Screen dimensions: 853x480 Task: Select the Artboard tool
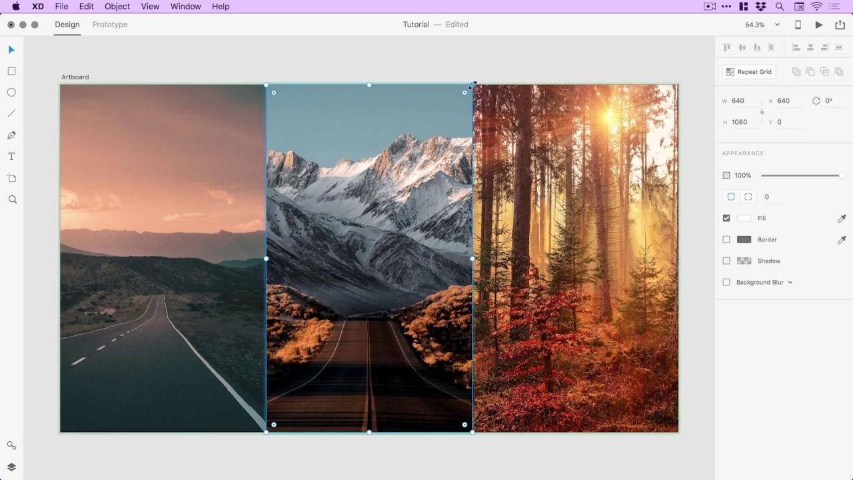[x=11, y=178]
